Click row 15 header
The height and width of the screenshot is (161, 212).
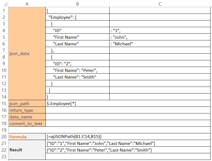(x=4, y=103)
